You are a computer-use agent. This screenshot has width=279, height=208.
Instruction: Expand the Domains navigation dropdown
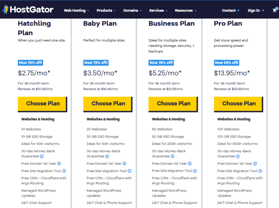coord(132,11)
